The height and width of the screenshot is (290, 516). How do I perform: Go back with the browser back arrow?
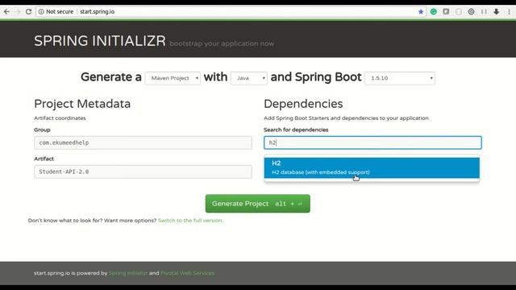[x=6, y=11]
